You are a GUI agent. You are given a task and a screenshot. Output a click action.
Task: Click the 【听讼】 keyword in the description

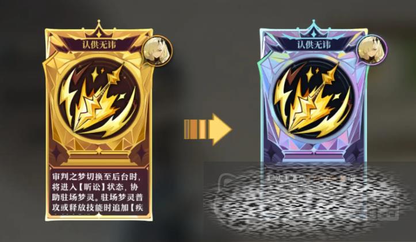click(91, 187)
